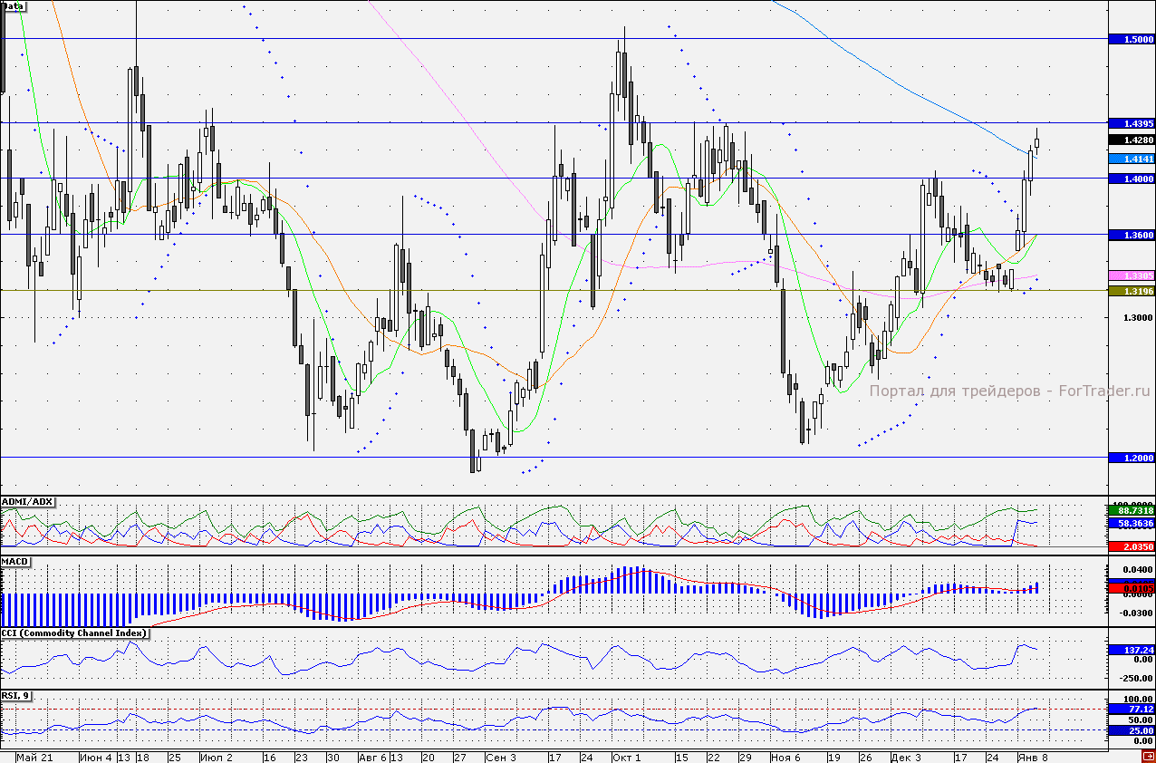Select the red 2.0350 ADX value tag
Image resolution: width=1156 pixels, height=763 pixels.
pyautogui.click(x=1132, y=547)
